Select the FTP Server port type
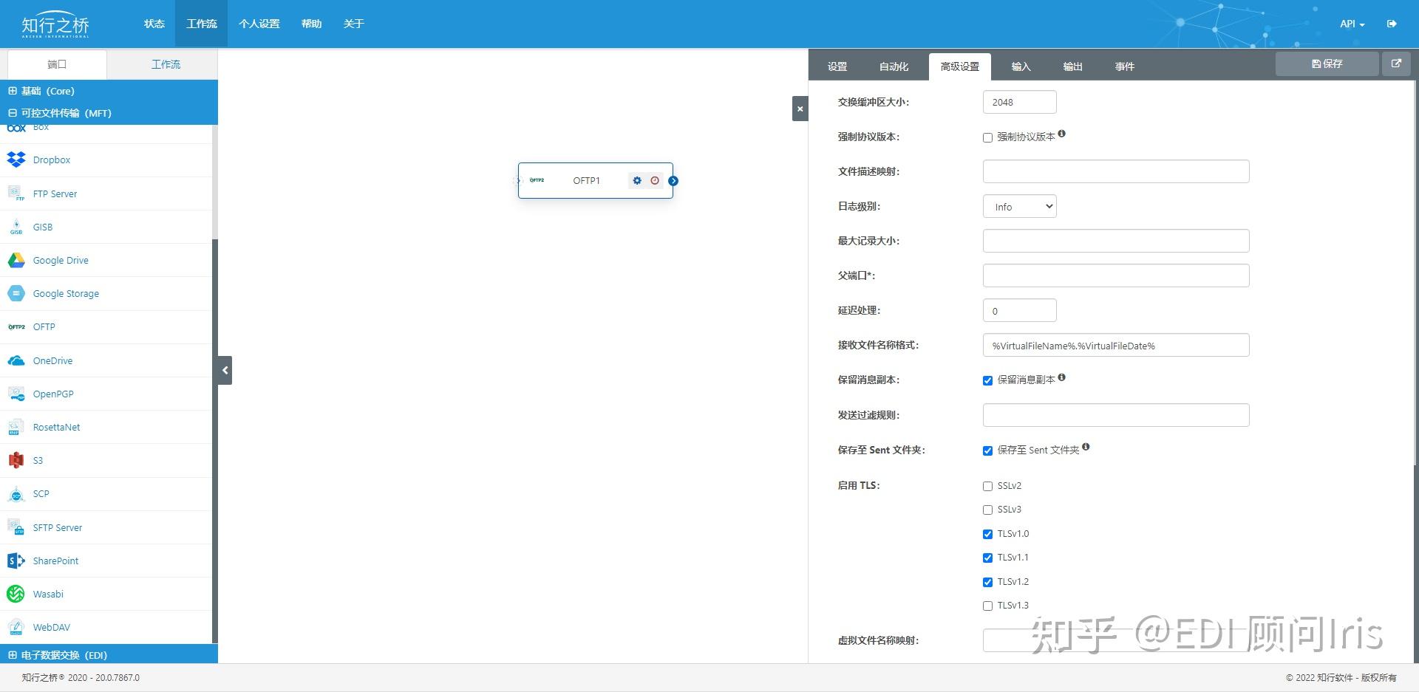This screenshot has width=1419, height=692. tap(55, 193)
